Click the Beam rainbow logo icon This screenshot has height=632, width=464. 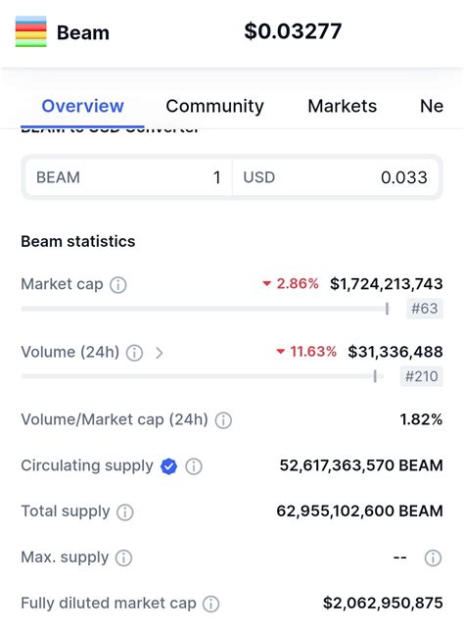[x=31, y=31]
